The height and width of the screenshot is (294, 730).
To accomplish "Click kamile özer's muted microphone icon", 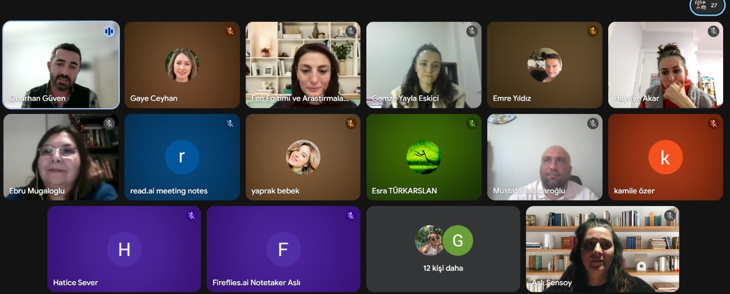I will [714, 124].
